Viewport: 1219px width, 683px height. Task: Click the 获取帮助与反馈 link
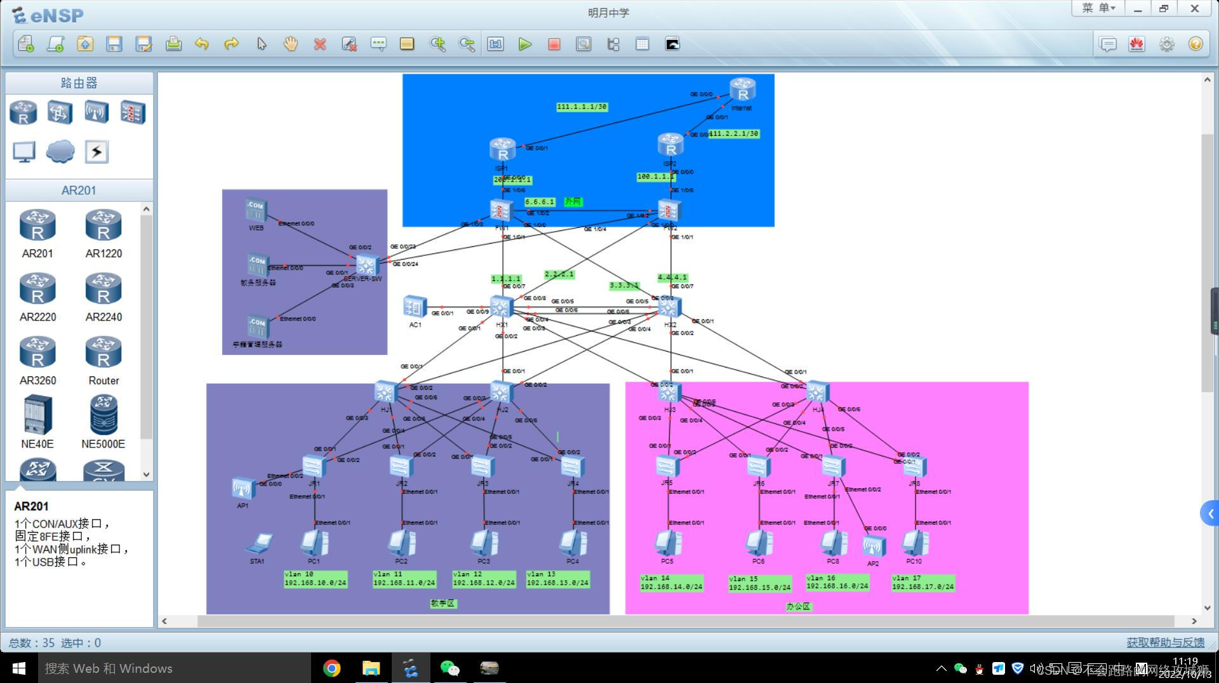(1165, 642)
